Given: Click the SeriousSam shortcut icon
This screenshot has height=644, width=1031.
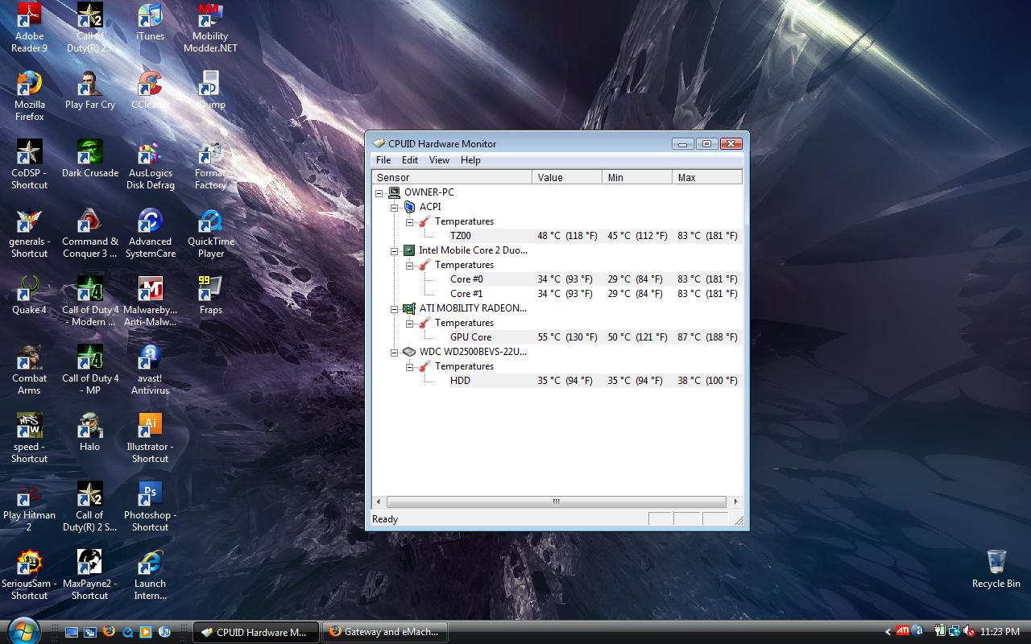Looking at the screenshot, I should click(x=29, y=576).
